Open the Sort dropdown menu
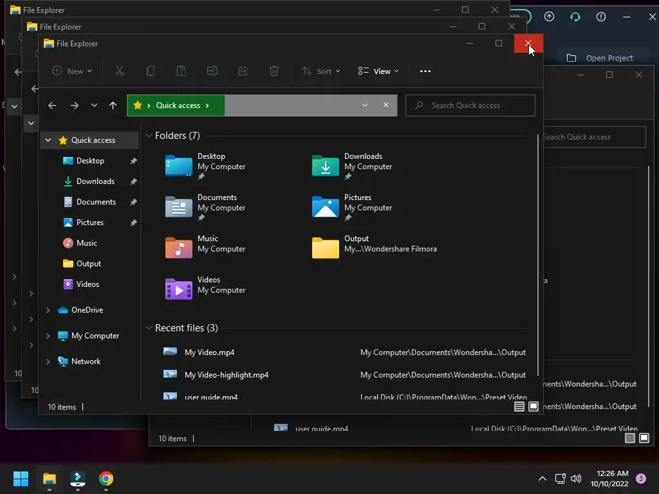 click(321, 71)
